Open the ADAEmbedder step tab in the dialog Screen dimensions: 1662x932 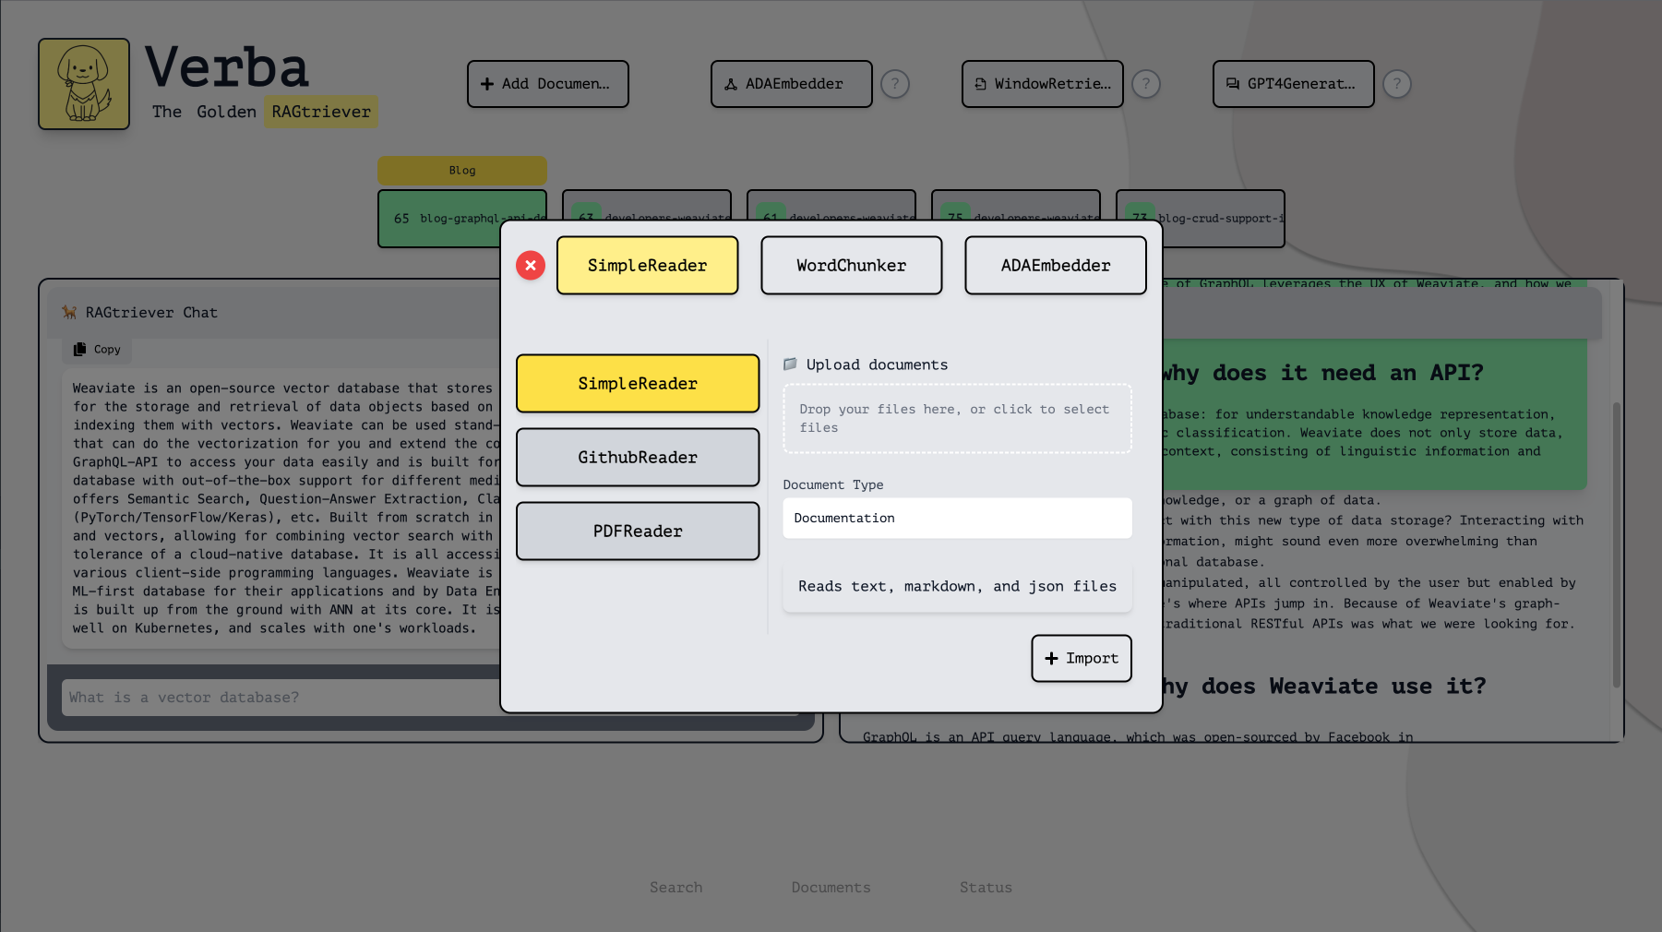pos(1056,266)
